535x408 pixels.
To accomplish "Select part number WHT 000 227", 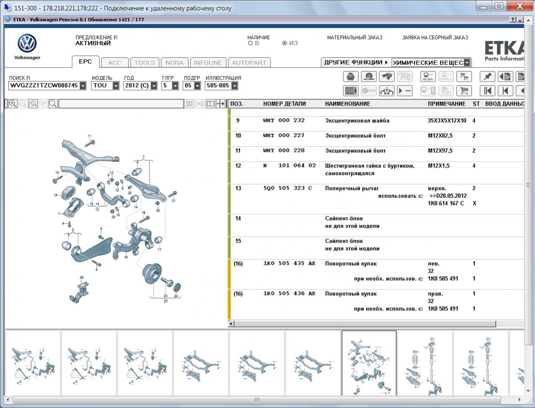I will (284, 136).
